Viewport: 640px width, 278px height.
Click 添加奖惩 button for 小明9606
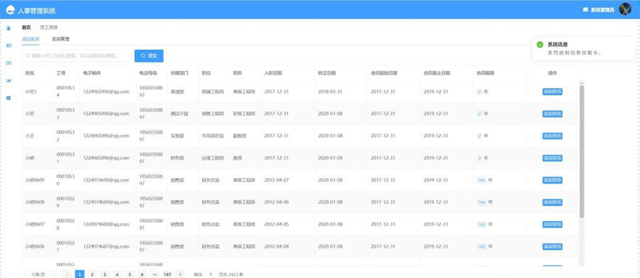(x=552, y=246)
